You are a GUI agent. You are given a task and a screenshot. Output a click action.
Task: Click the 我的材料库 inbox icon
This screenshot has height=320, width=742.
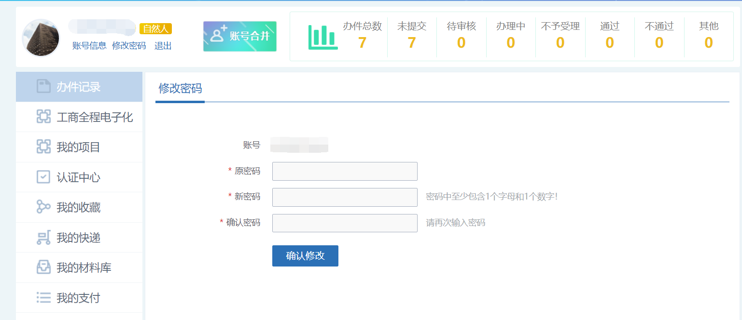point(44,267)
